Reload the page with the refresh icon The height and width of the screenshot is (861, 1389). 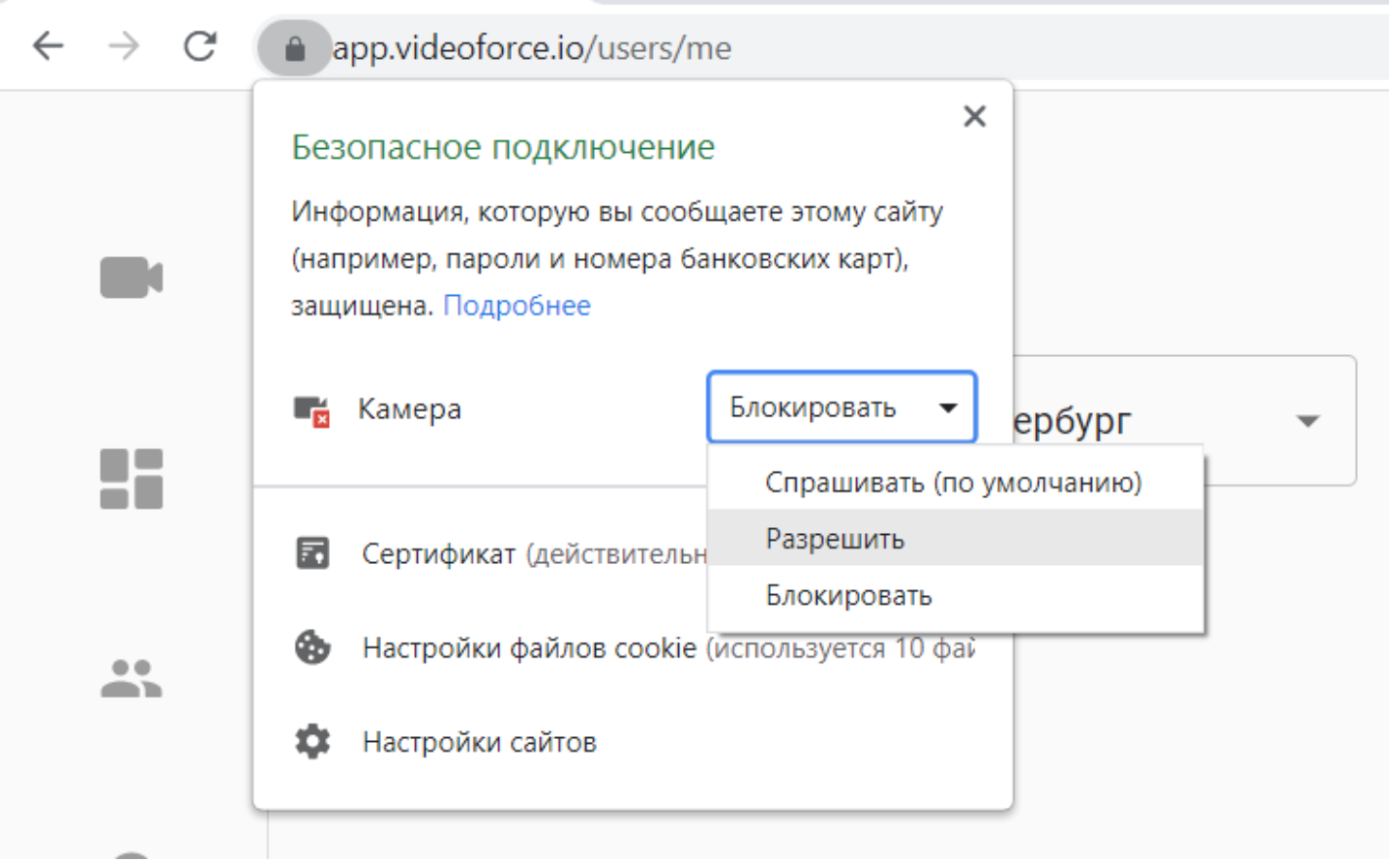[x=200, y=45]
